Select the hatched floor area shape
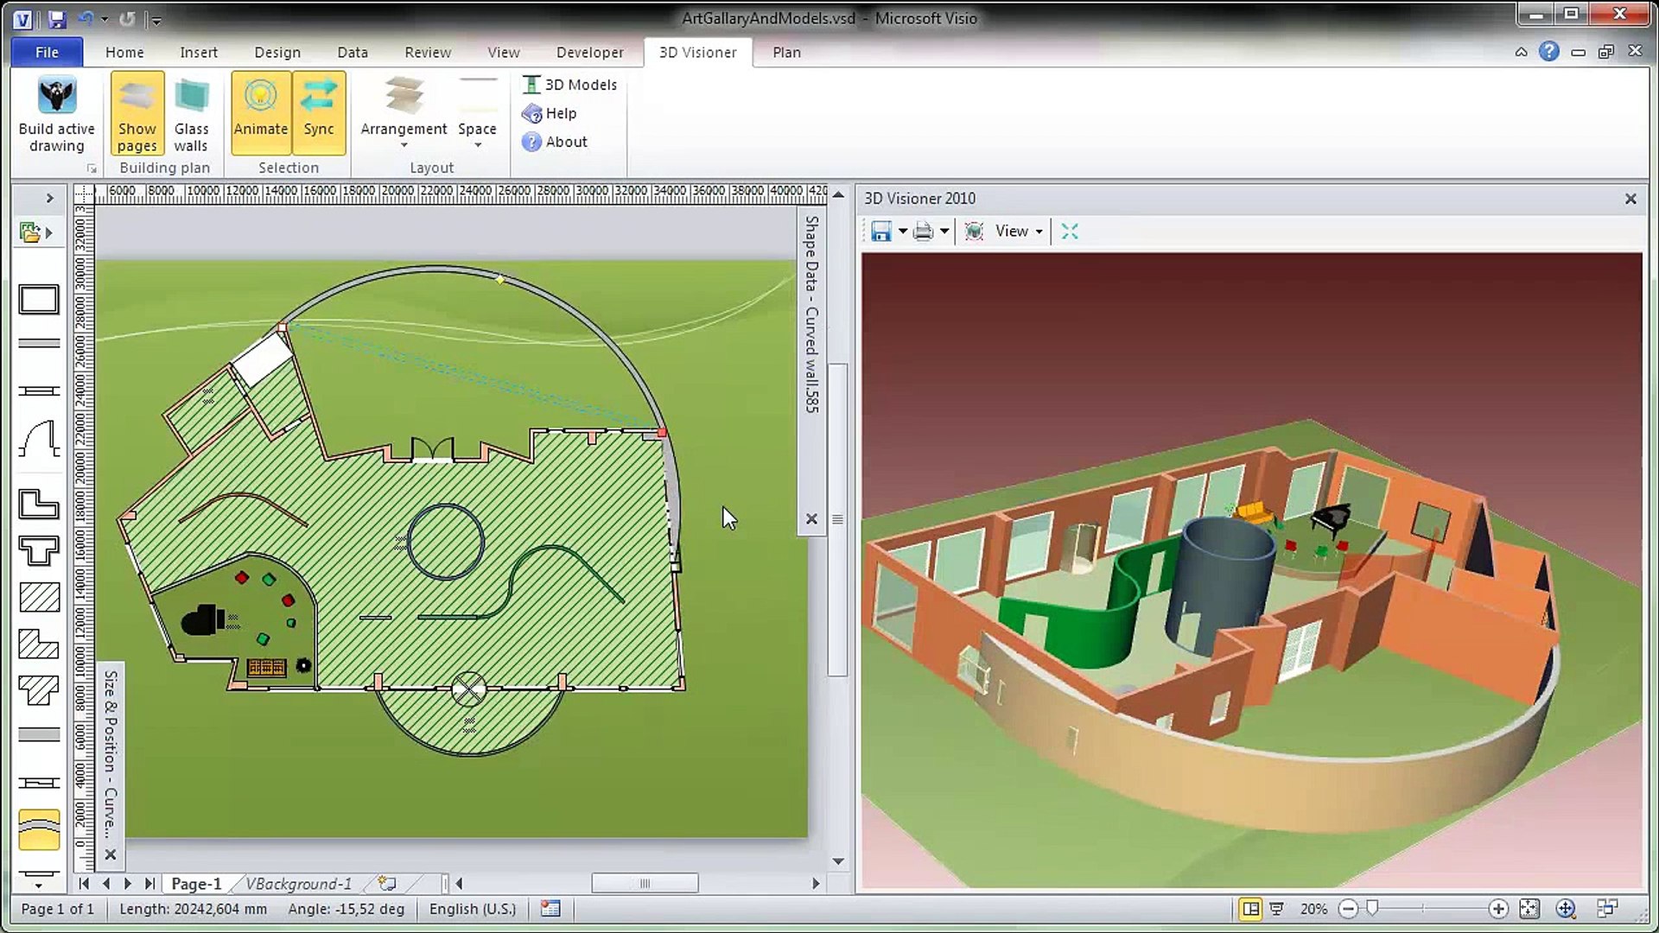The height and width of the screenshot is (933, 1659). pos(39,597)
